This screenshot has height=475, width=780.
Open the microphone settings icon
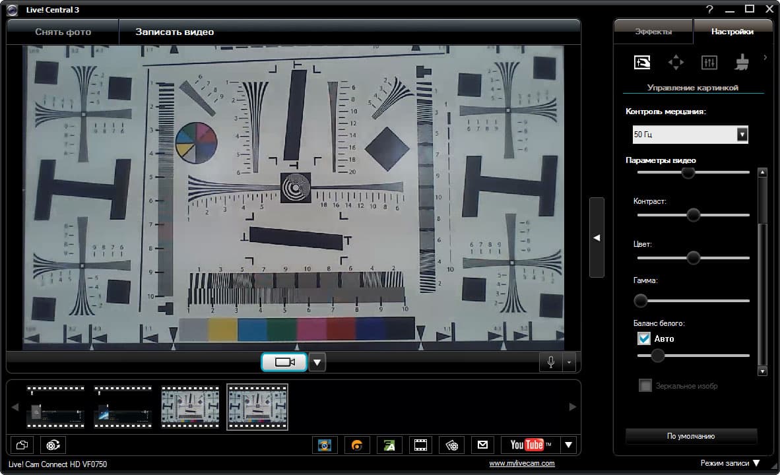pos(550,362)
